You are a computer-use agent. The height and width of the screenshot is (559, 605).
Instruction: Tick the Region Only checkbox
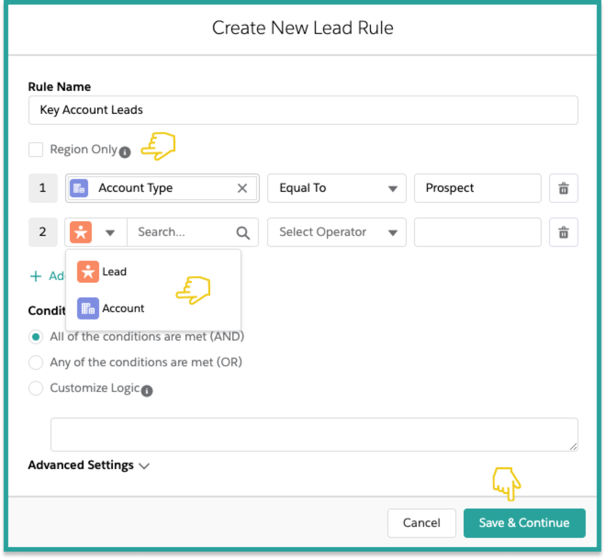tap(36, 149)
